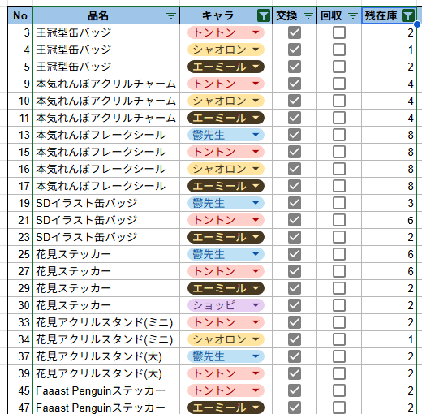Select the 品名 header cell

[x=106, y=15]
